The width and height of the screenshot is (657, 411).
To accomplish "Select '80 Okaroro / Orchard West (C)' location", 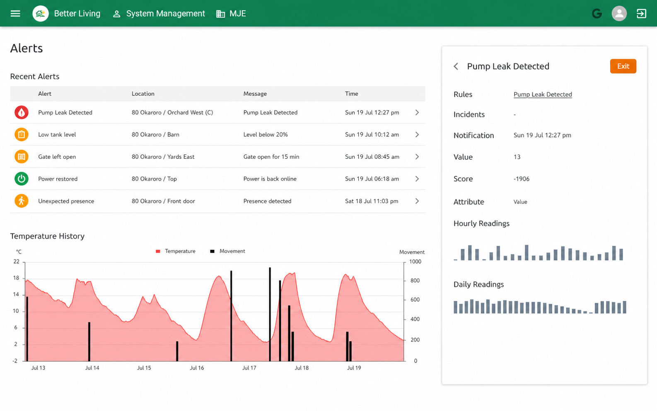I will [x=172, y=113].
